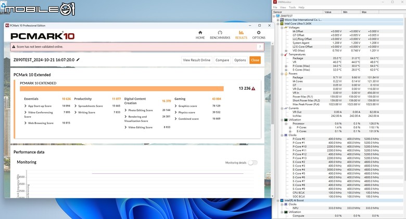Open the Options gear icon

[x=259, y=33]
